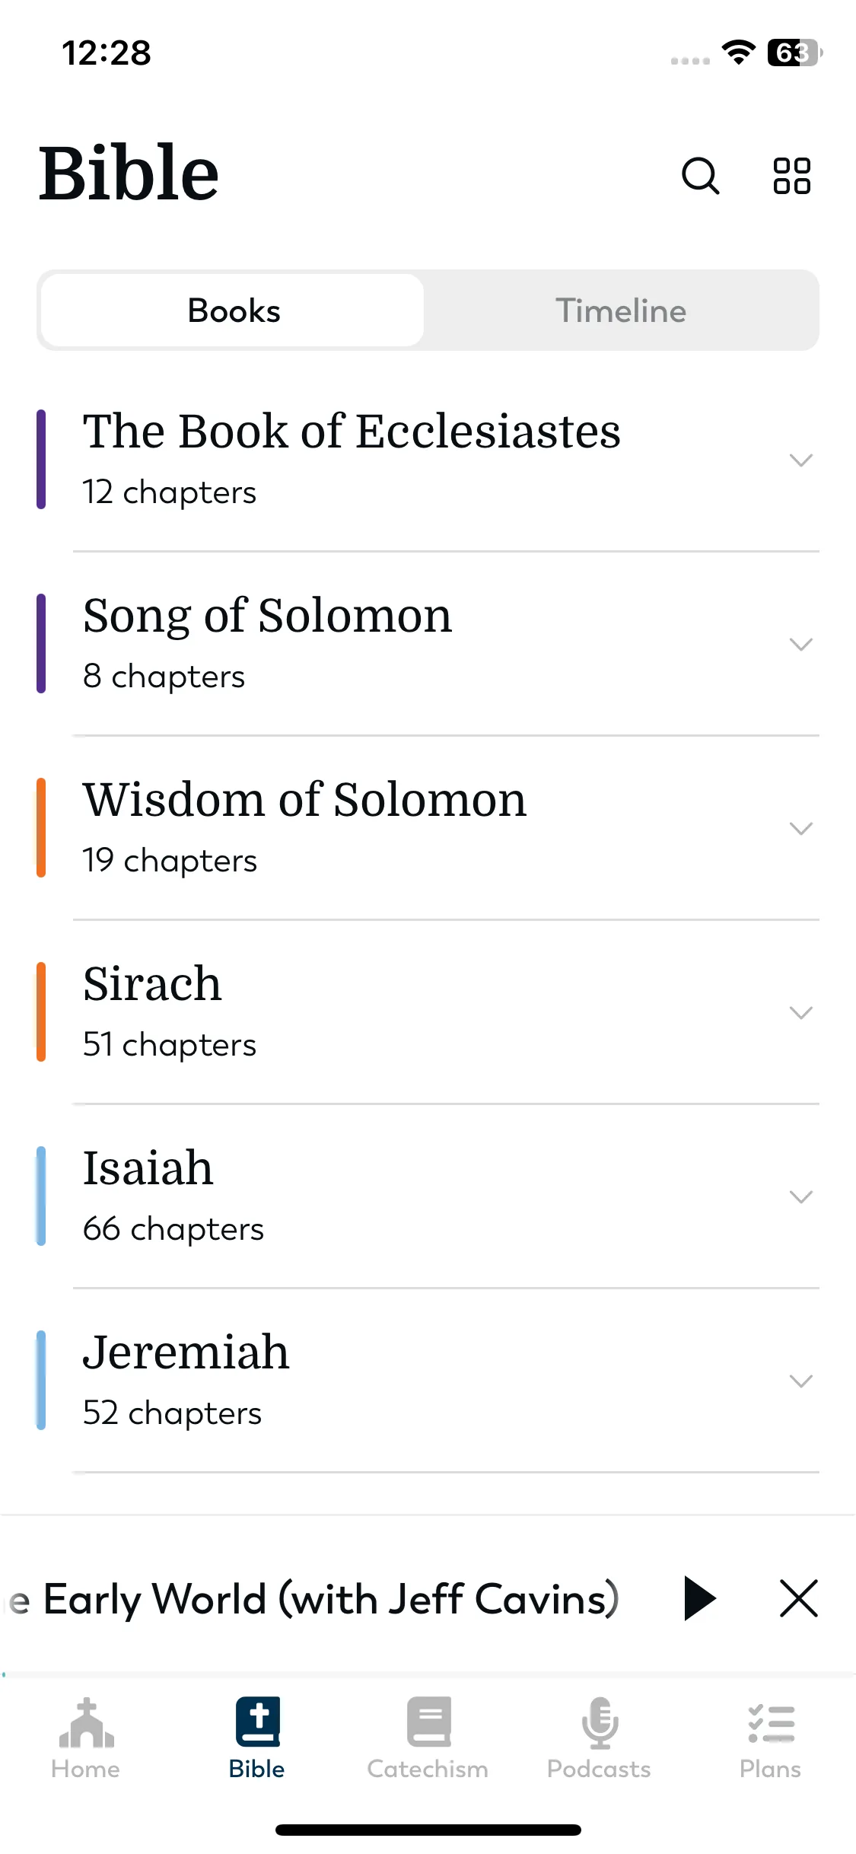Open Wisdom of Solomon book
The width and height of the screenshot is (856, 1854).
(x=428, y=828)
